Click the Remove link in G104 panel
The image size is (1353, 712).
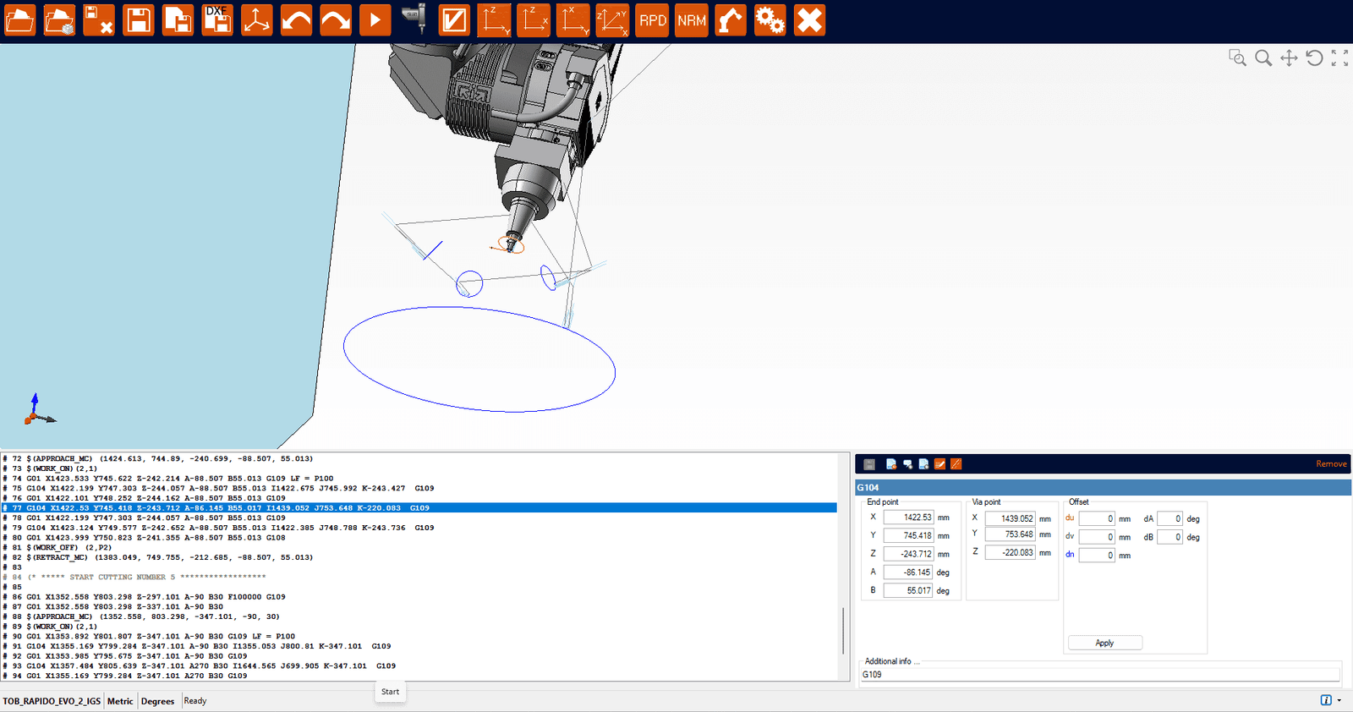[1330, 463]
